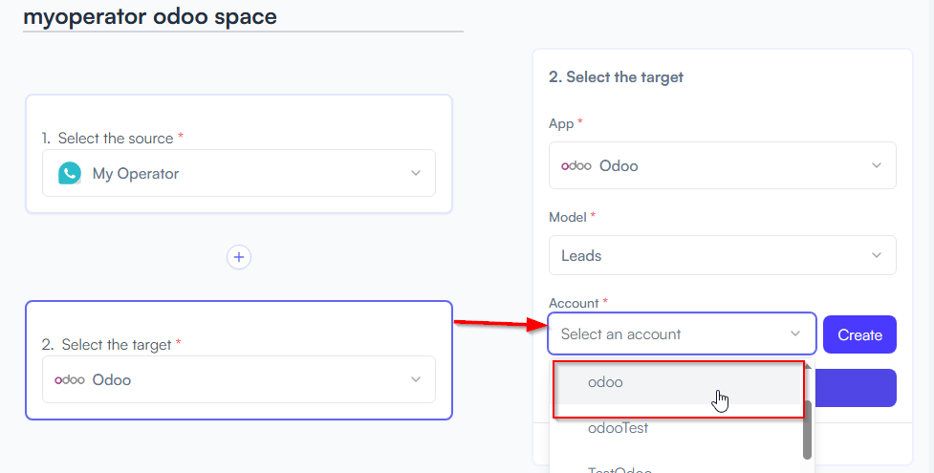Open the Leads model dropdown chevron
Image resolution: width=934 pixels, height=473 pixels.
[877, 255]
